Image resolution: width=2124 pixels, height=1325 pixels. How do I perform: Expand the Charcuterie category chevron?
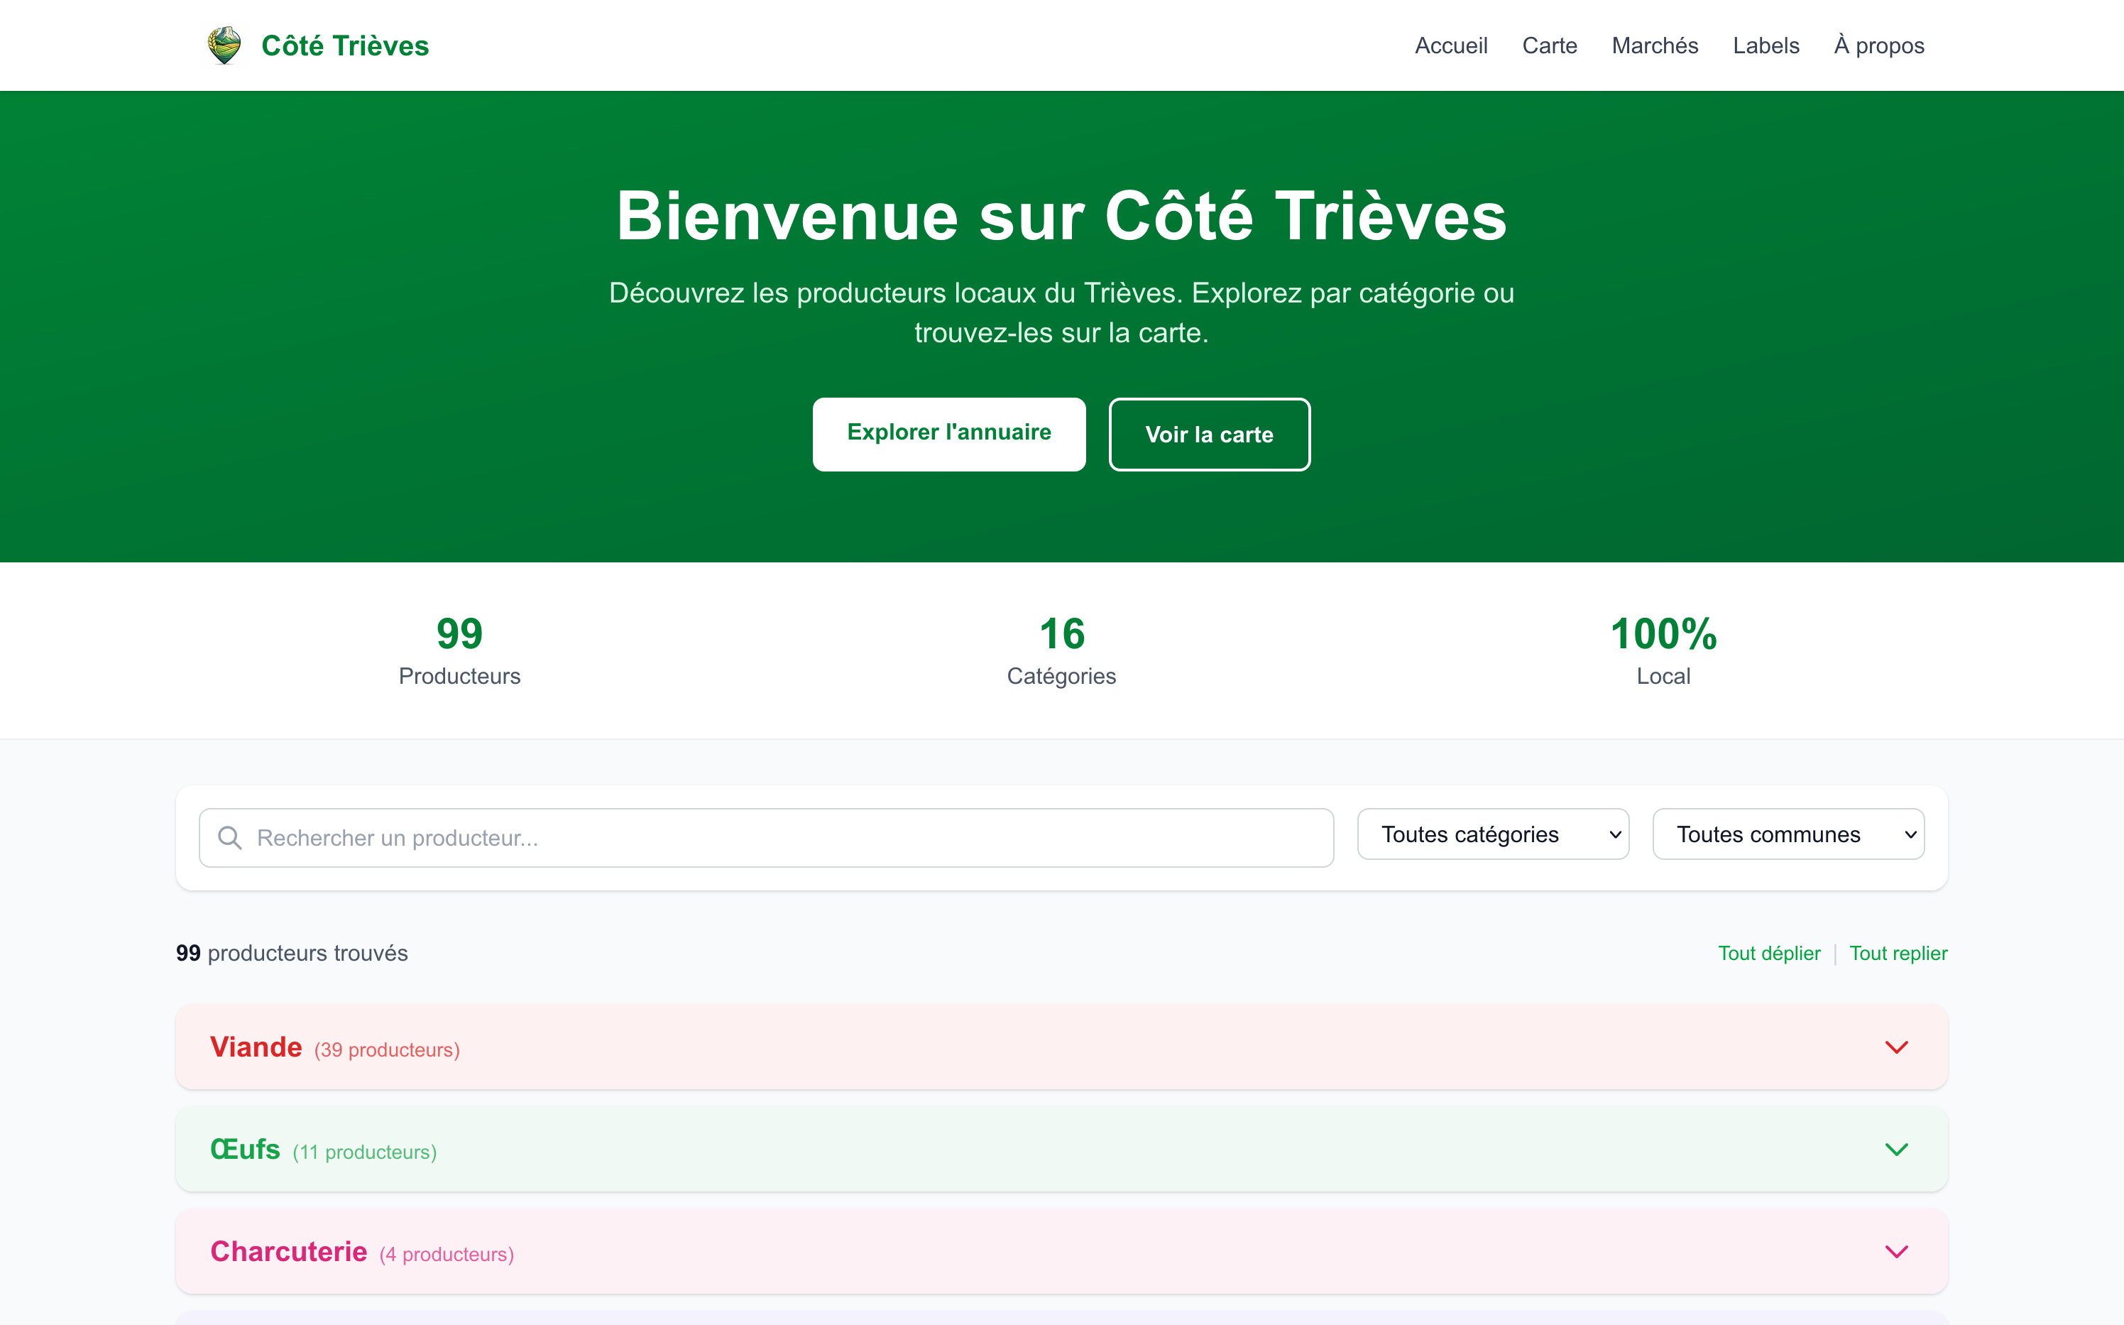click(x=1898, y=1251)
